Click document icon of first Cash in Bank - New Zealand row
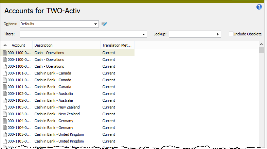The height and width of the screenshot is (149, 267). (x=5, y=107)
